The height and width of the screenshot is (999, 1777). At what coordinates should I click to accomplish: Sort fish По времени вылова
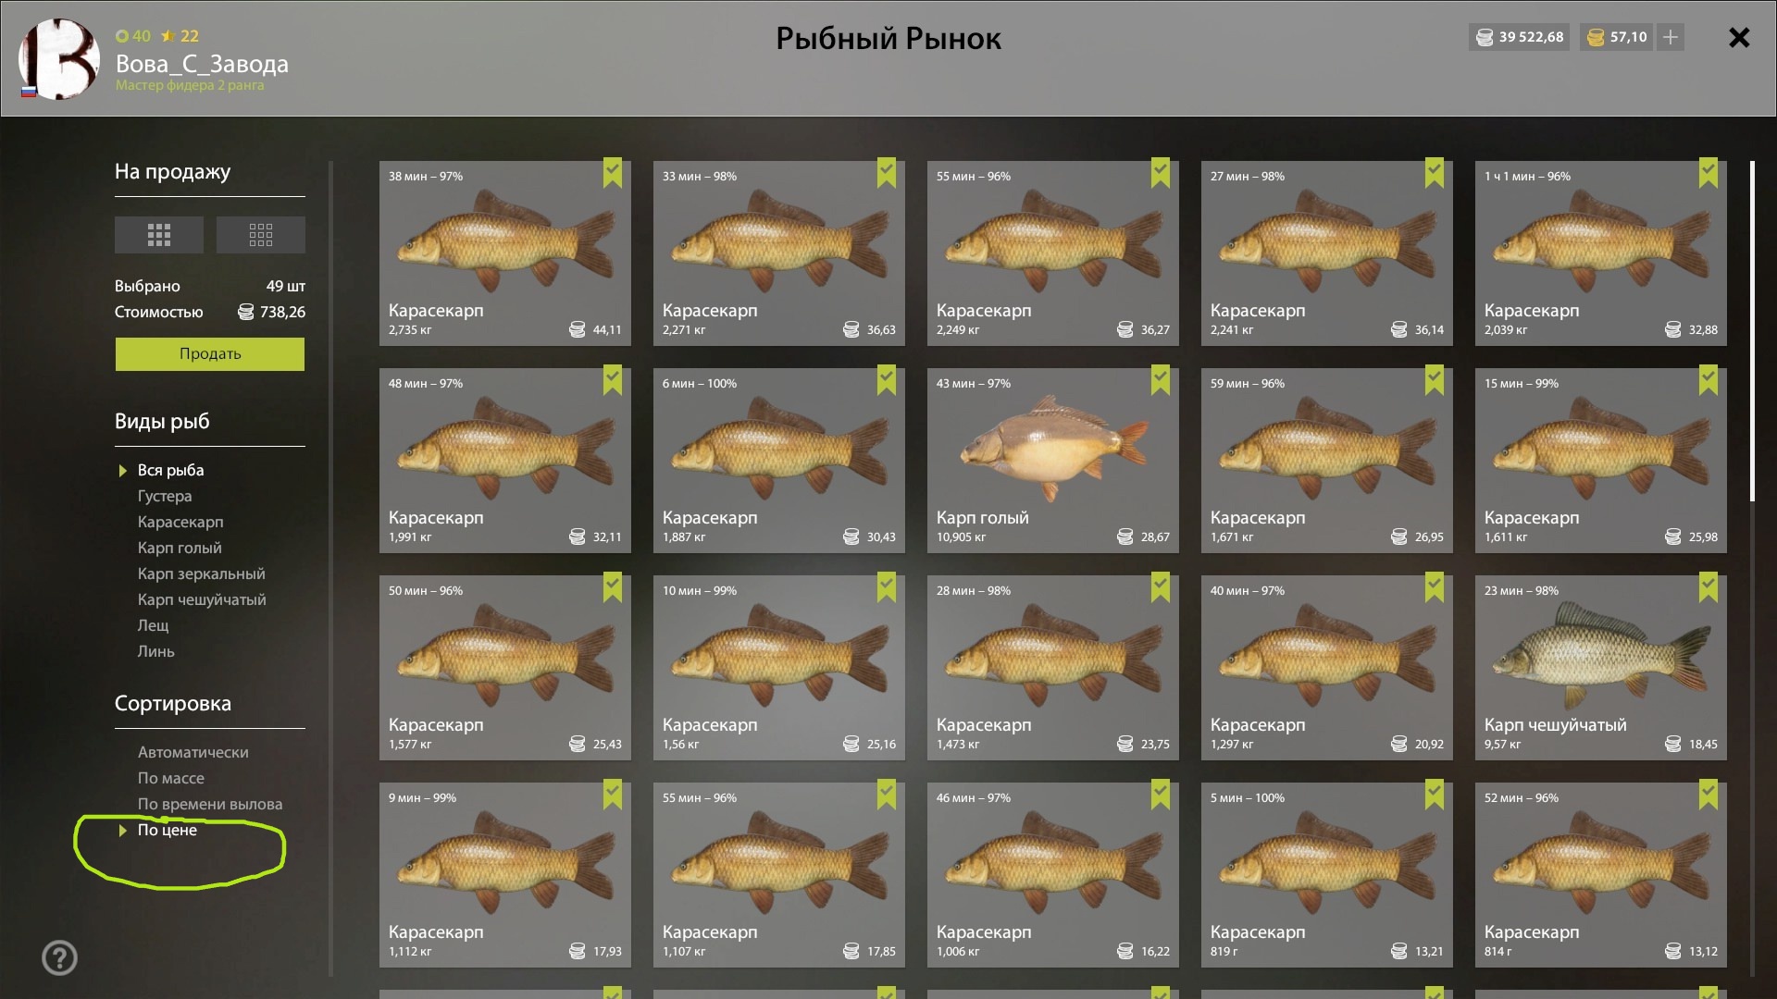(x=210, y=804)
